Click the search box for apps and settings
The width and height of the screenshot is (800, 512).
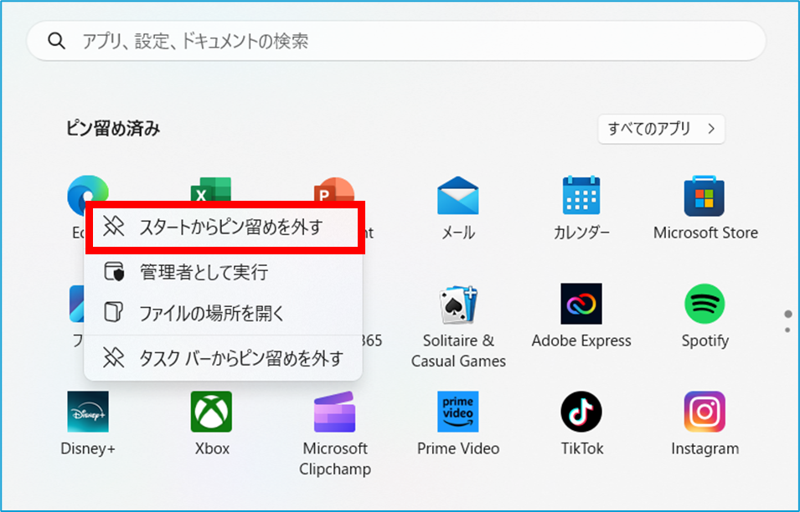click(x=396, y=41)
